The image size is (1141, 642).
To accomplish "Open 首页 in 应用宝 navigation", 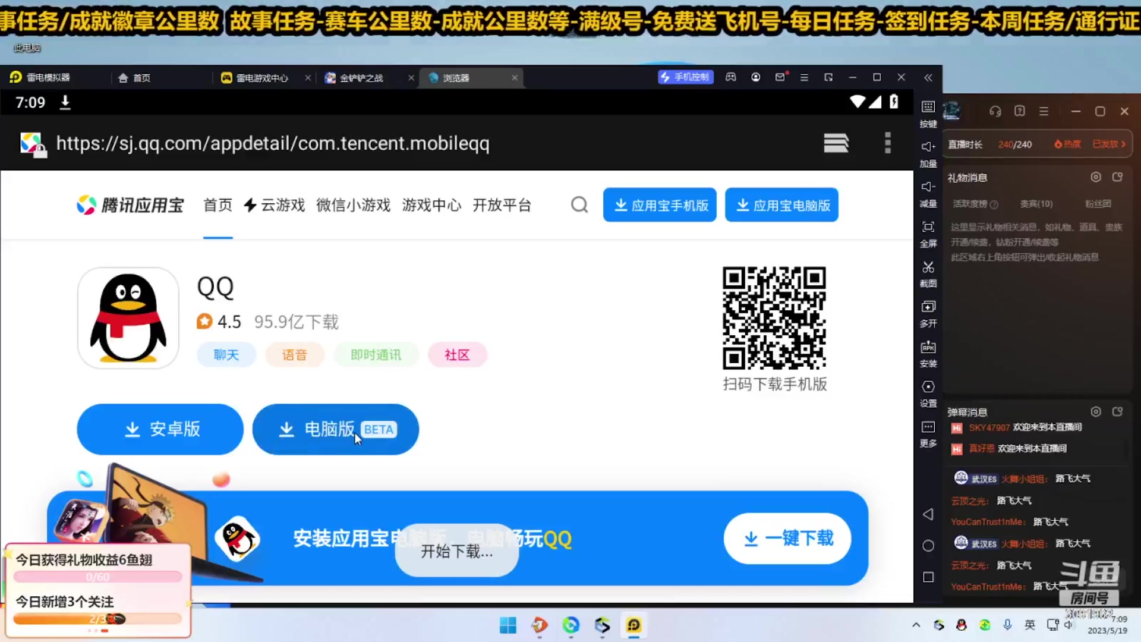I will [218, 205].
